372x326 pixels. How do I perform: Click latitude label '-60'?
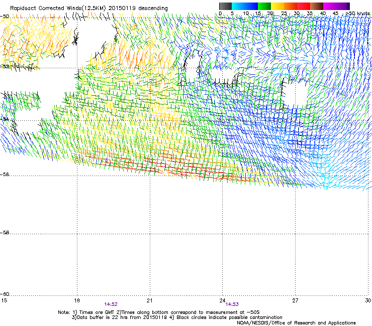tap(5, 294)
